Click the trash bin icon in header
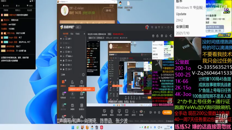This screenshot has width=232, height=130. coord(153,36)
